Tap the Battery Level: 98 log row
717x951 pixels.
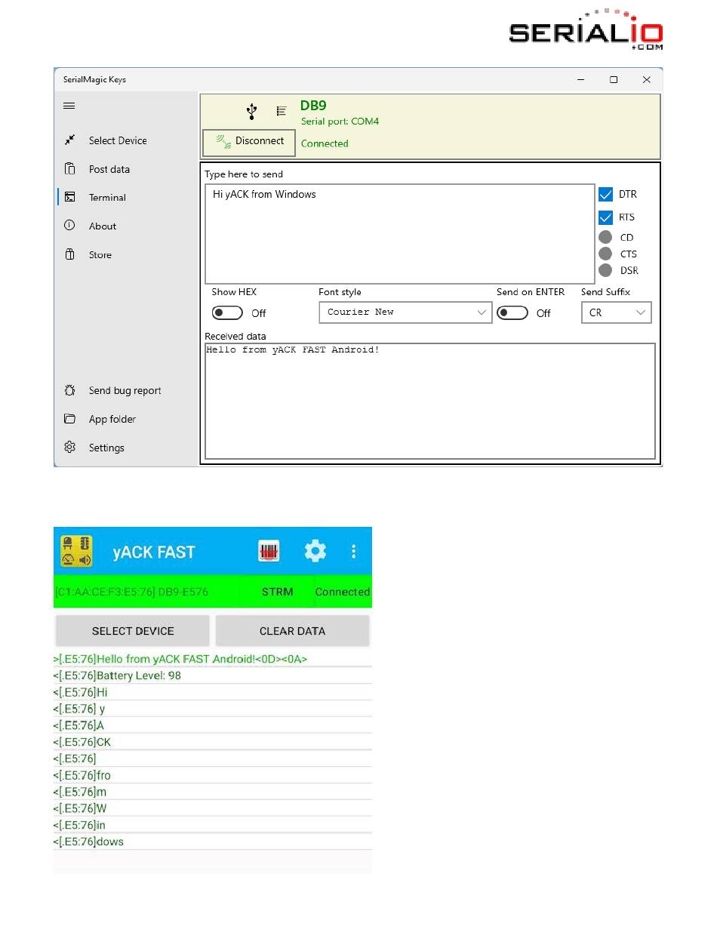(x=213, y=676)
